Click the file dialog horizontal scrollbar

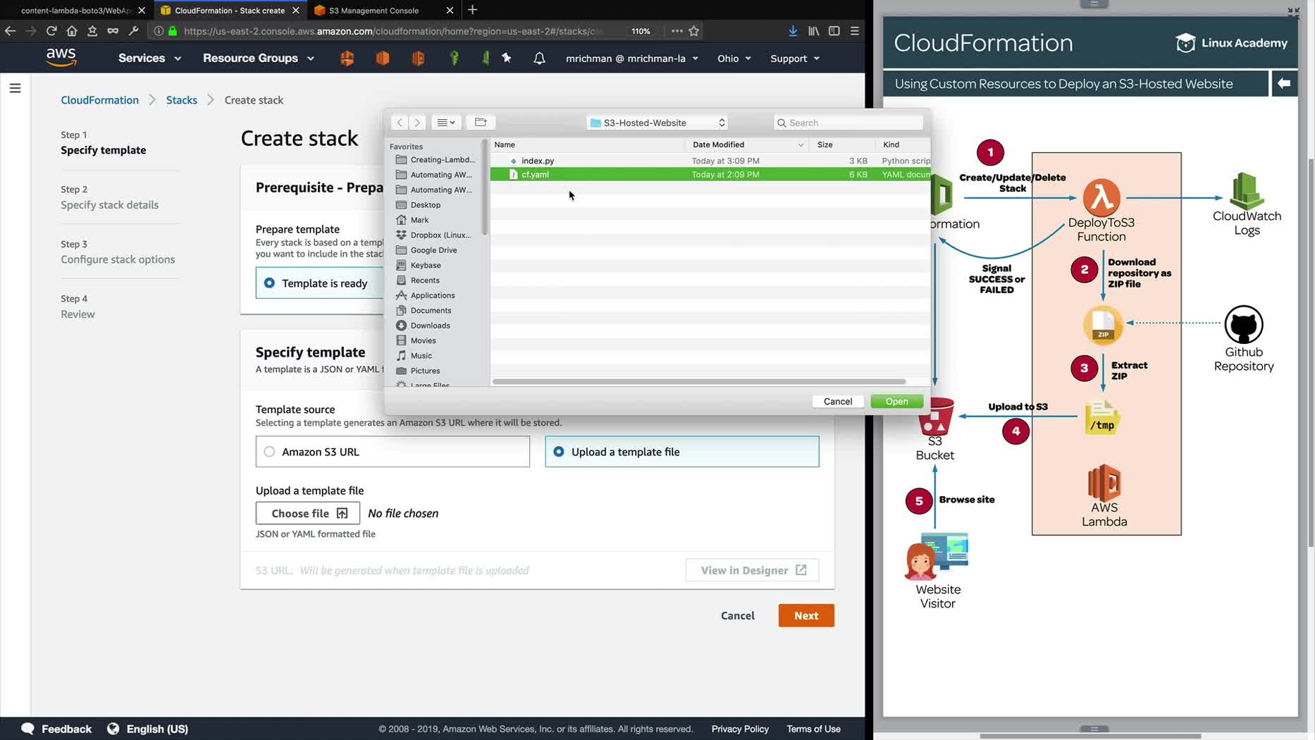699,381
